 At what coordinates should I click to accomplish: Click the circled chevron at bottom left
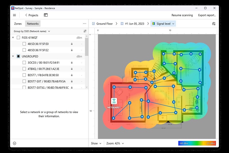click(15, 143)
